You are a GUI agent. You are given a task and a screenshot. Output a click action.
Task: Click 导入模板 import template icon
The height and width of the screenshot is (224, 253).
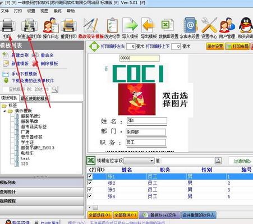[x=130, y=25]
